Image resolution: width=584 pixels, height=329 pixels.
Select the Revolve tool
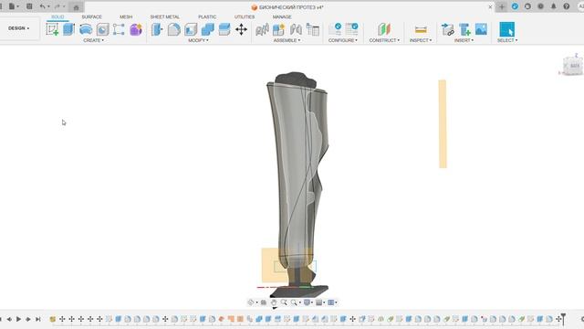pyautogui.click(x=86, y=29)
